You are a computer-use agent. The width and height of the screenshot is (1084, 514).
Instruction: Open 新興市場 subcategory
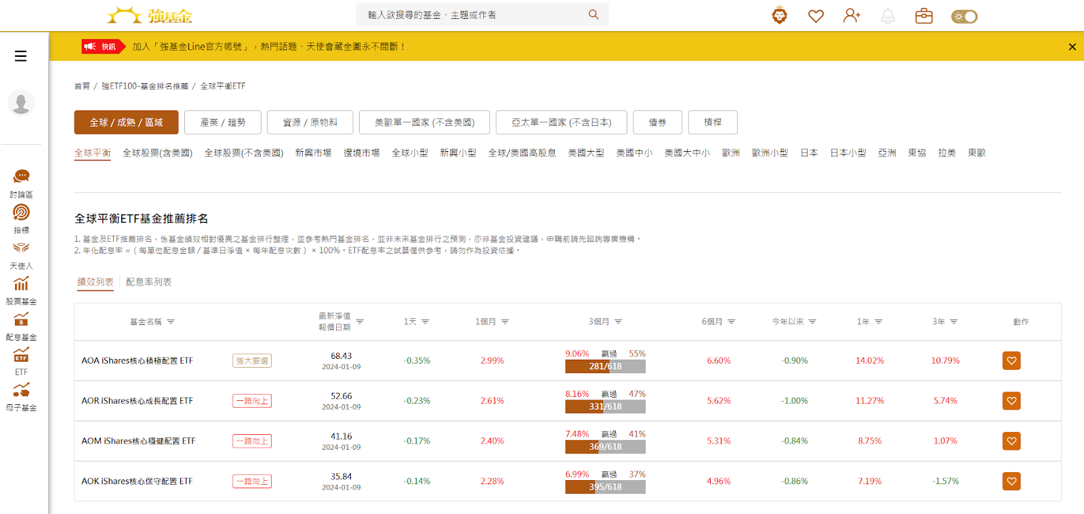(x=313, y=153)
